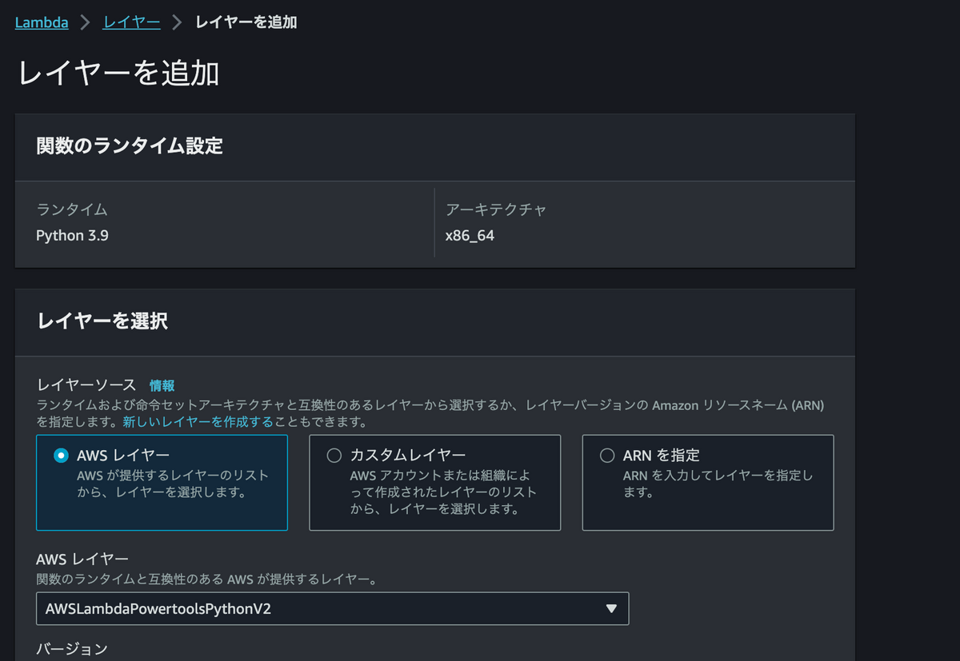This screenshot has width=960, height=661.
Task: Click the レイヤーを追加 page heading
Action: (118, 73)
